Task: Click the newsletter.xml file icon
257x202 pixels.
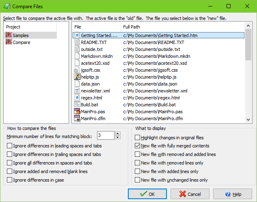Action: (77, 90)
